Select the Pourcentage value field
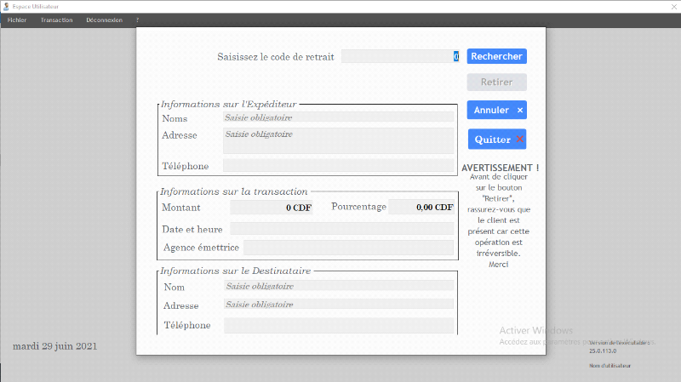 (x=421, y=208)
